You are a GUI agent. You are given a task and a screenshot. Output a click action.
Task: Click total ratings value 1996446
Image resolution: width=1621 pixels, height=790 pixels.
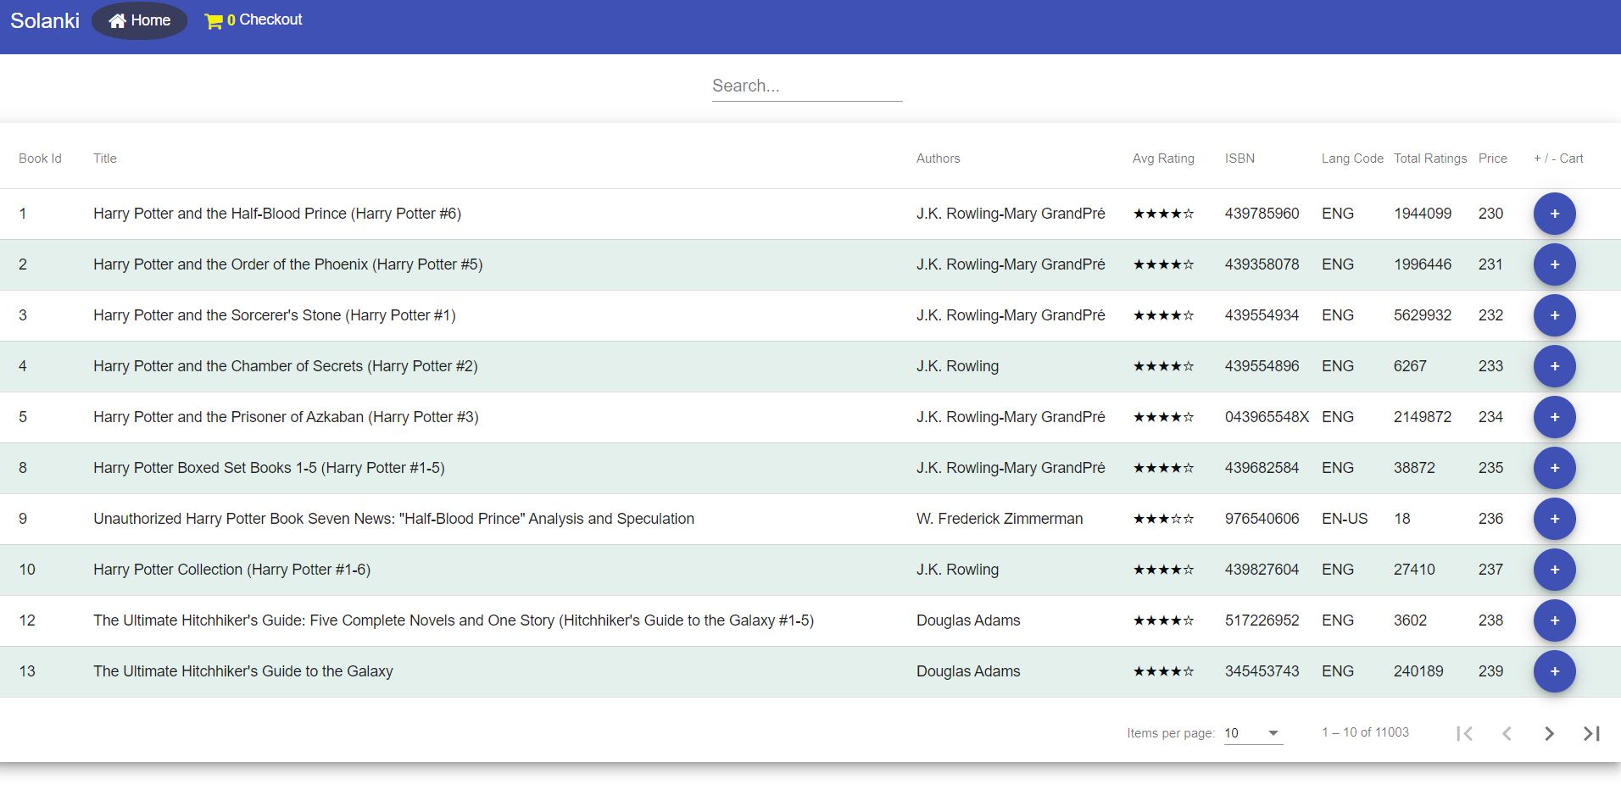[x=1423, y=264]
